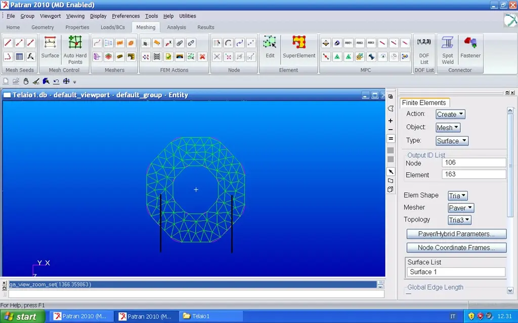Open the Topology dropdown showing Tria3
Screen dimensions: 518x323
coord(459,220)
